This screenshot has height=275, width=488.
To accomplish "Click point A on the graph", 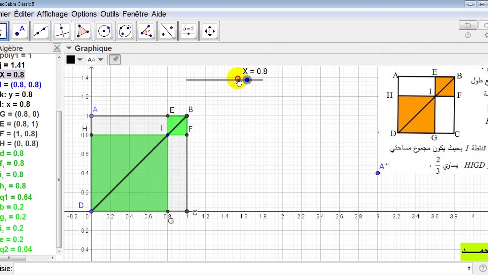I will click(91, 116).
